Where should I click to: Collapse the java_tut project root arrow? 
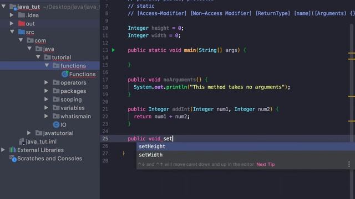(4, 6)
